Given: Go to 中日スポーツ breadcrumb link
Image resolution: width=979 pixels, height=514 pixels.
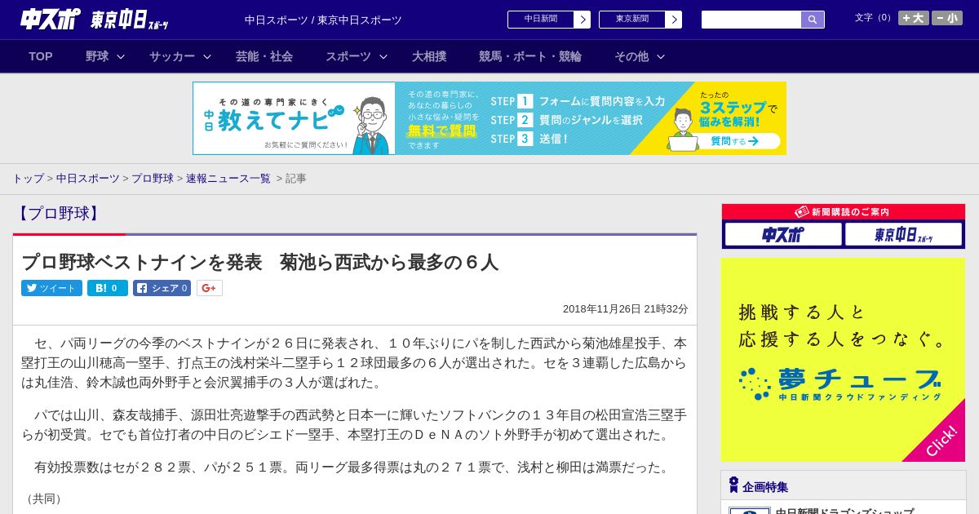Looking at the screenshot, I should coord(88,178).
